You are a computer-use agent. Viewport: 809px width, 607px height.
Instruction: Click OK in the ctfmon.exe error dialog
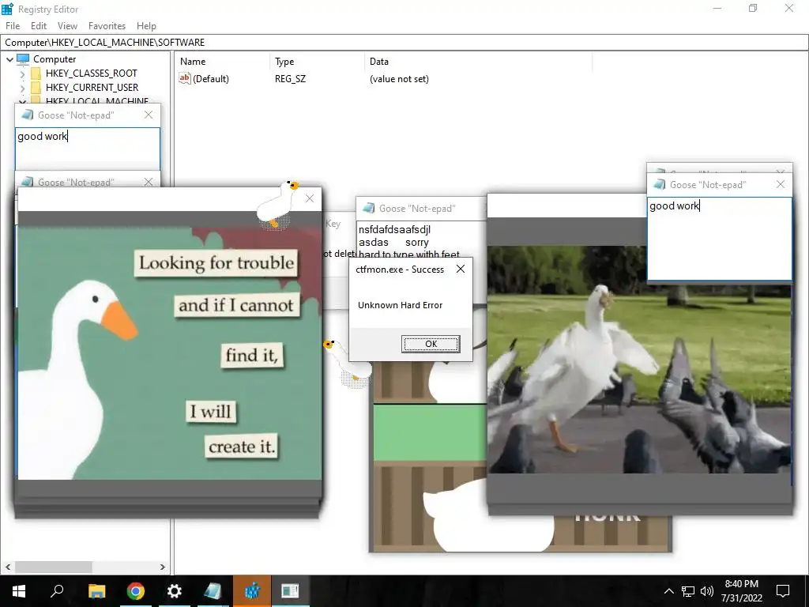tap(431, 344)
